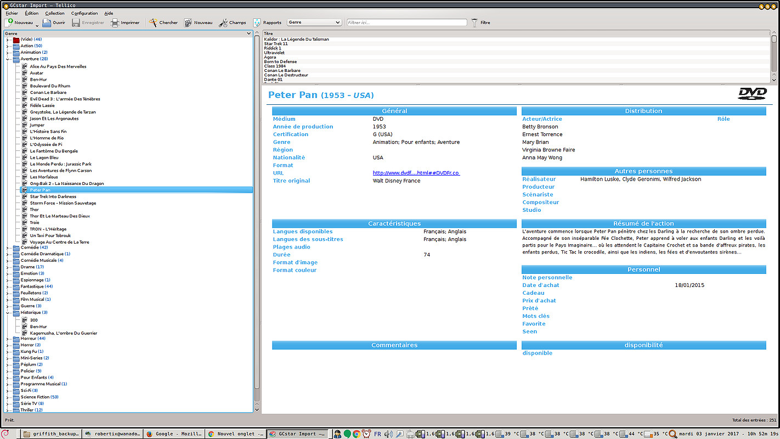The image size is (780, 439).
Task: Click the film icon beside Avatar
Action: pos(25,73)
